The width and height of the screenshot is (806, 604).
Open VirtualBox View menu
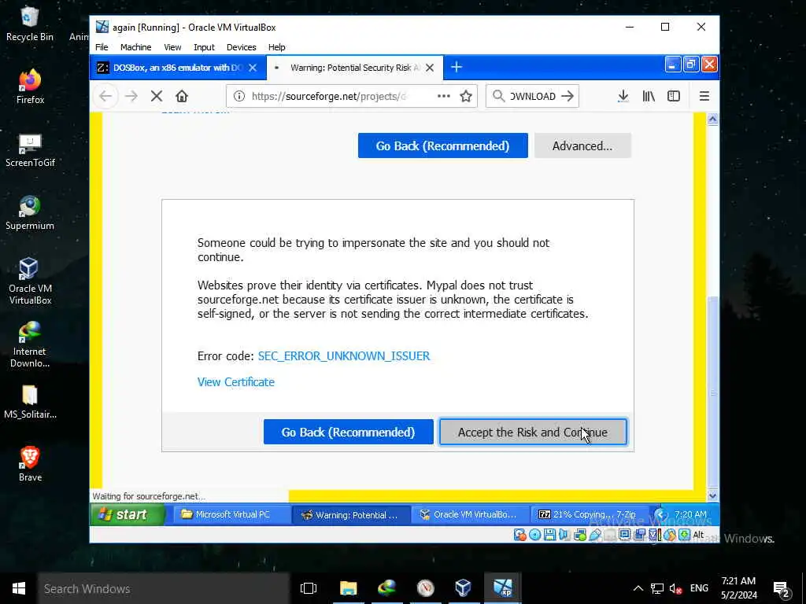coord(172,47)
